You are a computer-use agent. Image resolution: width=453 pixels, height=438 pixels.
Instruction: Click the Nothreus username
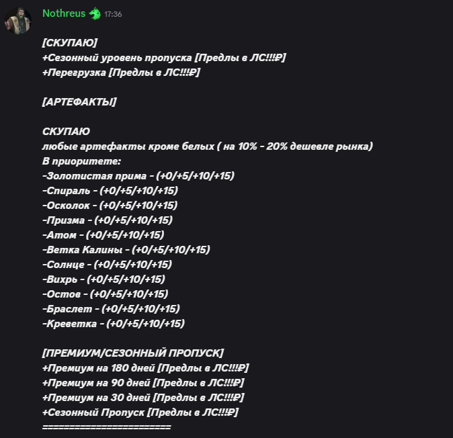pyautogui.click(x=64, y=13)
